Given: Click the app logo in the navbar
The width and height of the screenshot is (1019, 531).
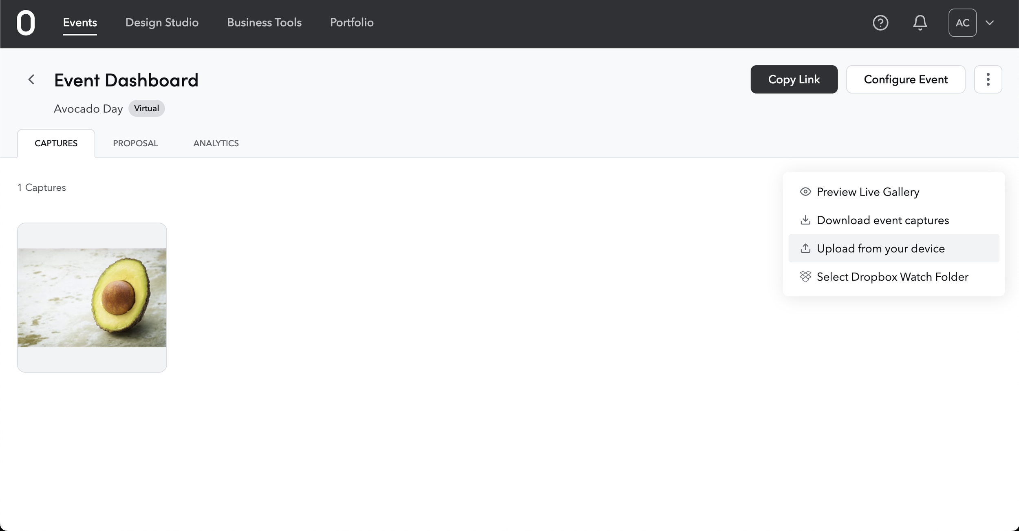Looking at the screenshot, I should (26, 23).
